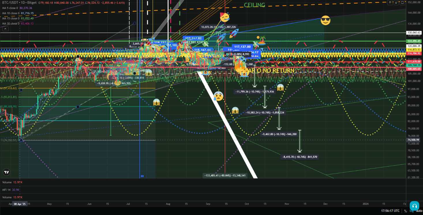
Task: Click the BTC/USDT symbol title
Action: pyautogui.click(x=10, y=3)
